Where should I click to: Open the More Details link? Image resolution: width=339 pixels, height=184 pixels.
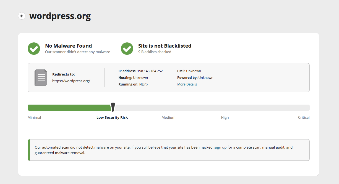(187, 84)
